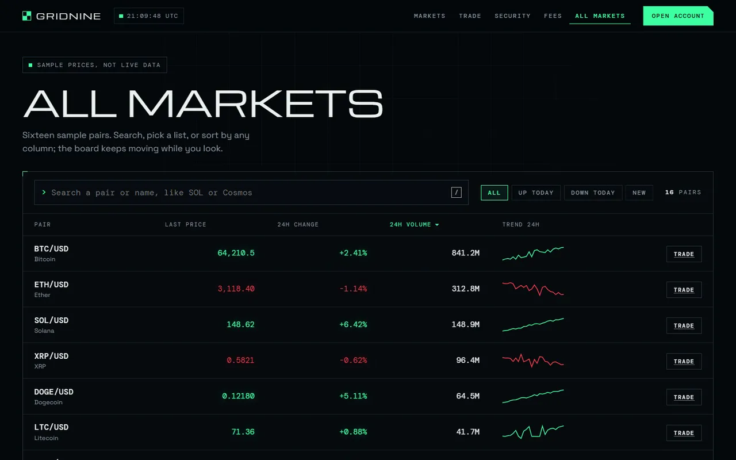Image resolution: width=736 pixels, height=460 pixels.
Task: Click the XRP/USD trend sparkline
Action: [533, 361]
